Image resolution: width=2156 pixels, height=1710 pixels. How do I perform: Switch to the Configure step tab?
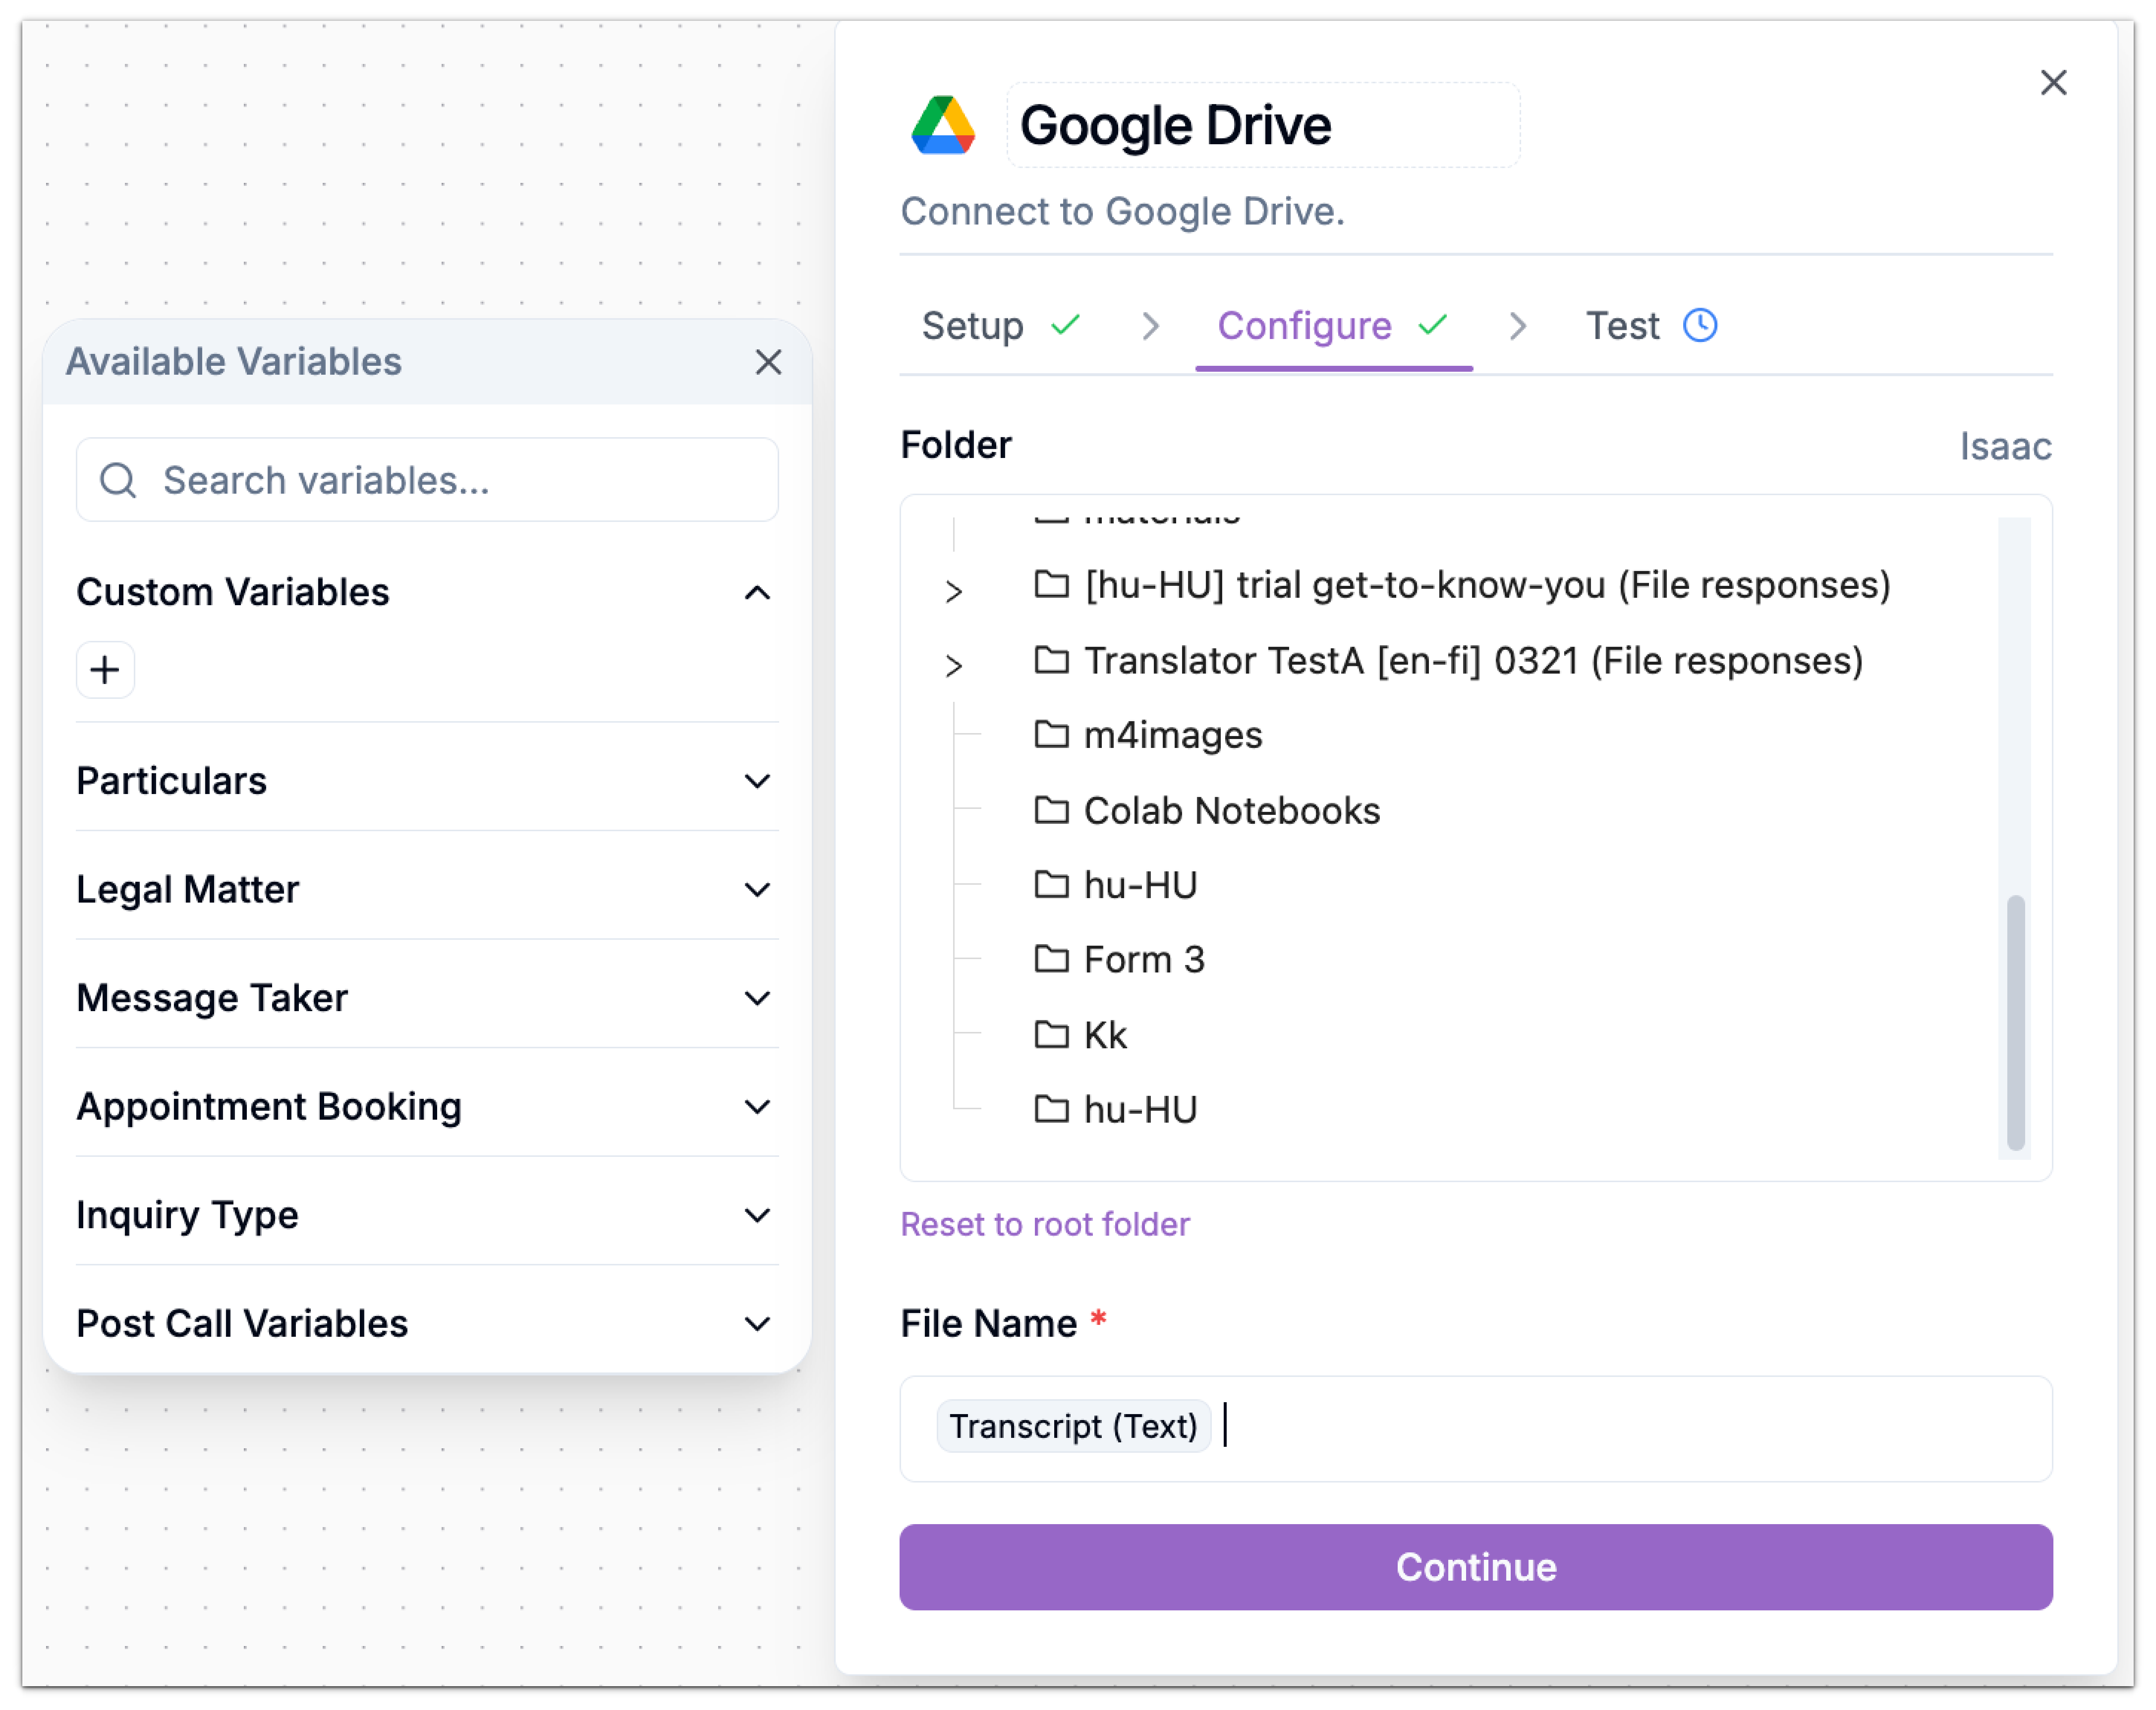[x=1305, y=325]
